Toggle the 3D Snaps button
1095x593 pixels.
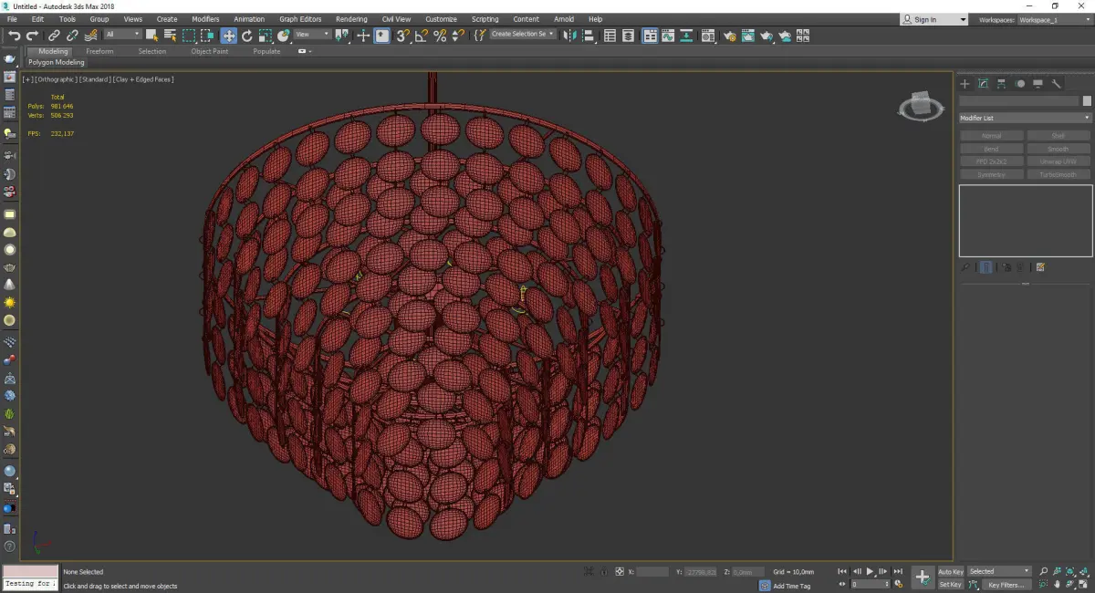[x=401, y=36]
